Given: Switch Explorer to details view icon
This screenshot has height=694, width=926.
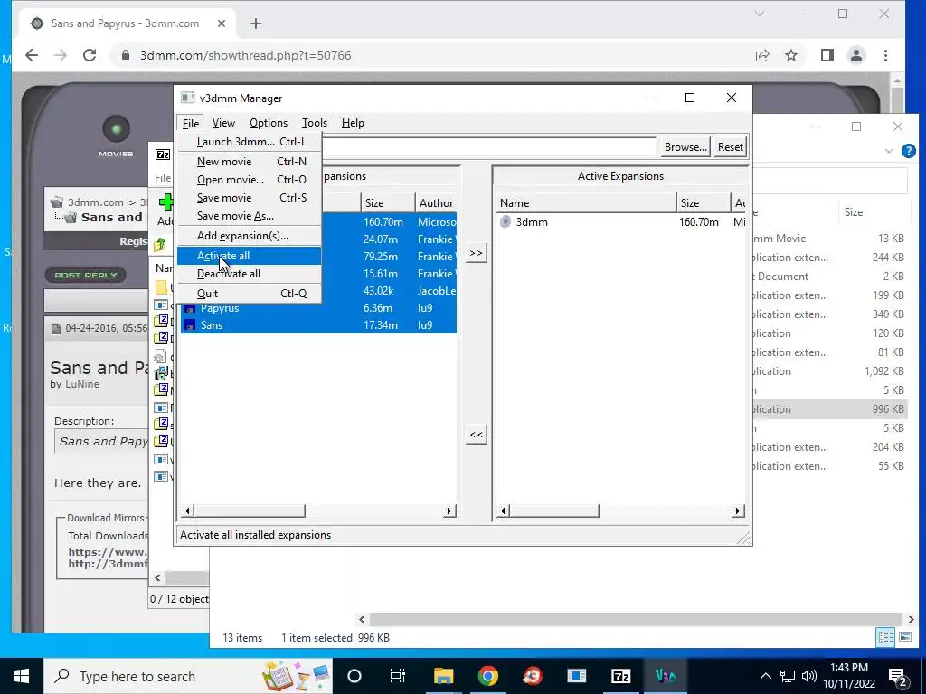Looking at the screenshot, I should coord(885,637).
